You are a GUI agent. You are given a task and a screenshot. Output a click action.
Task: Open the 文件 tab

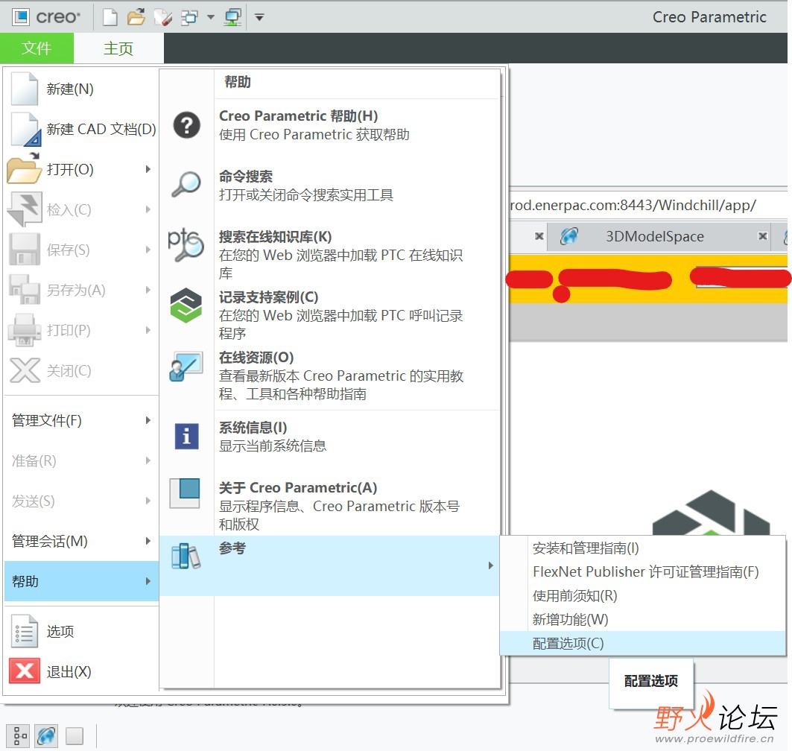tap(37, 48)
